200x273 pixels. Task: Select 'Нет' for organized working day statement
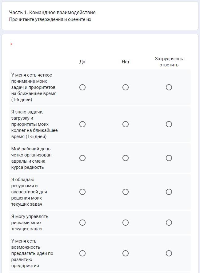[126, 158]
